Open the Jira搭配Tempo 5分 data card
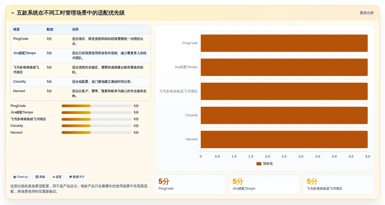 coord(265,184)
